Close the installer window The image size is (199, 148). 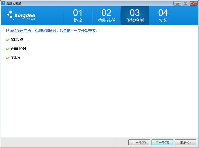click(x=194, y=4)
